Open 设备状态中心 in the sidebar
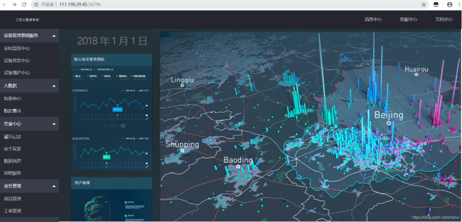This screenshot has width=462, height=222. 16,60
